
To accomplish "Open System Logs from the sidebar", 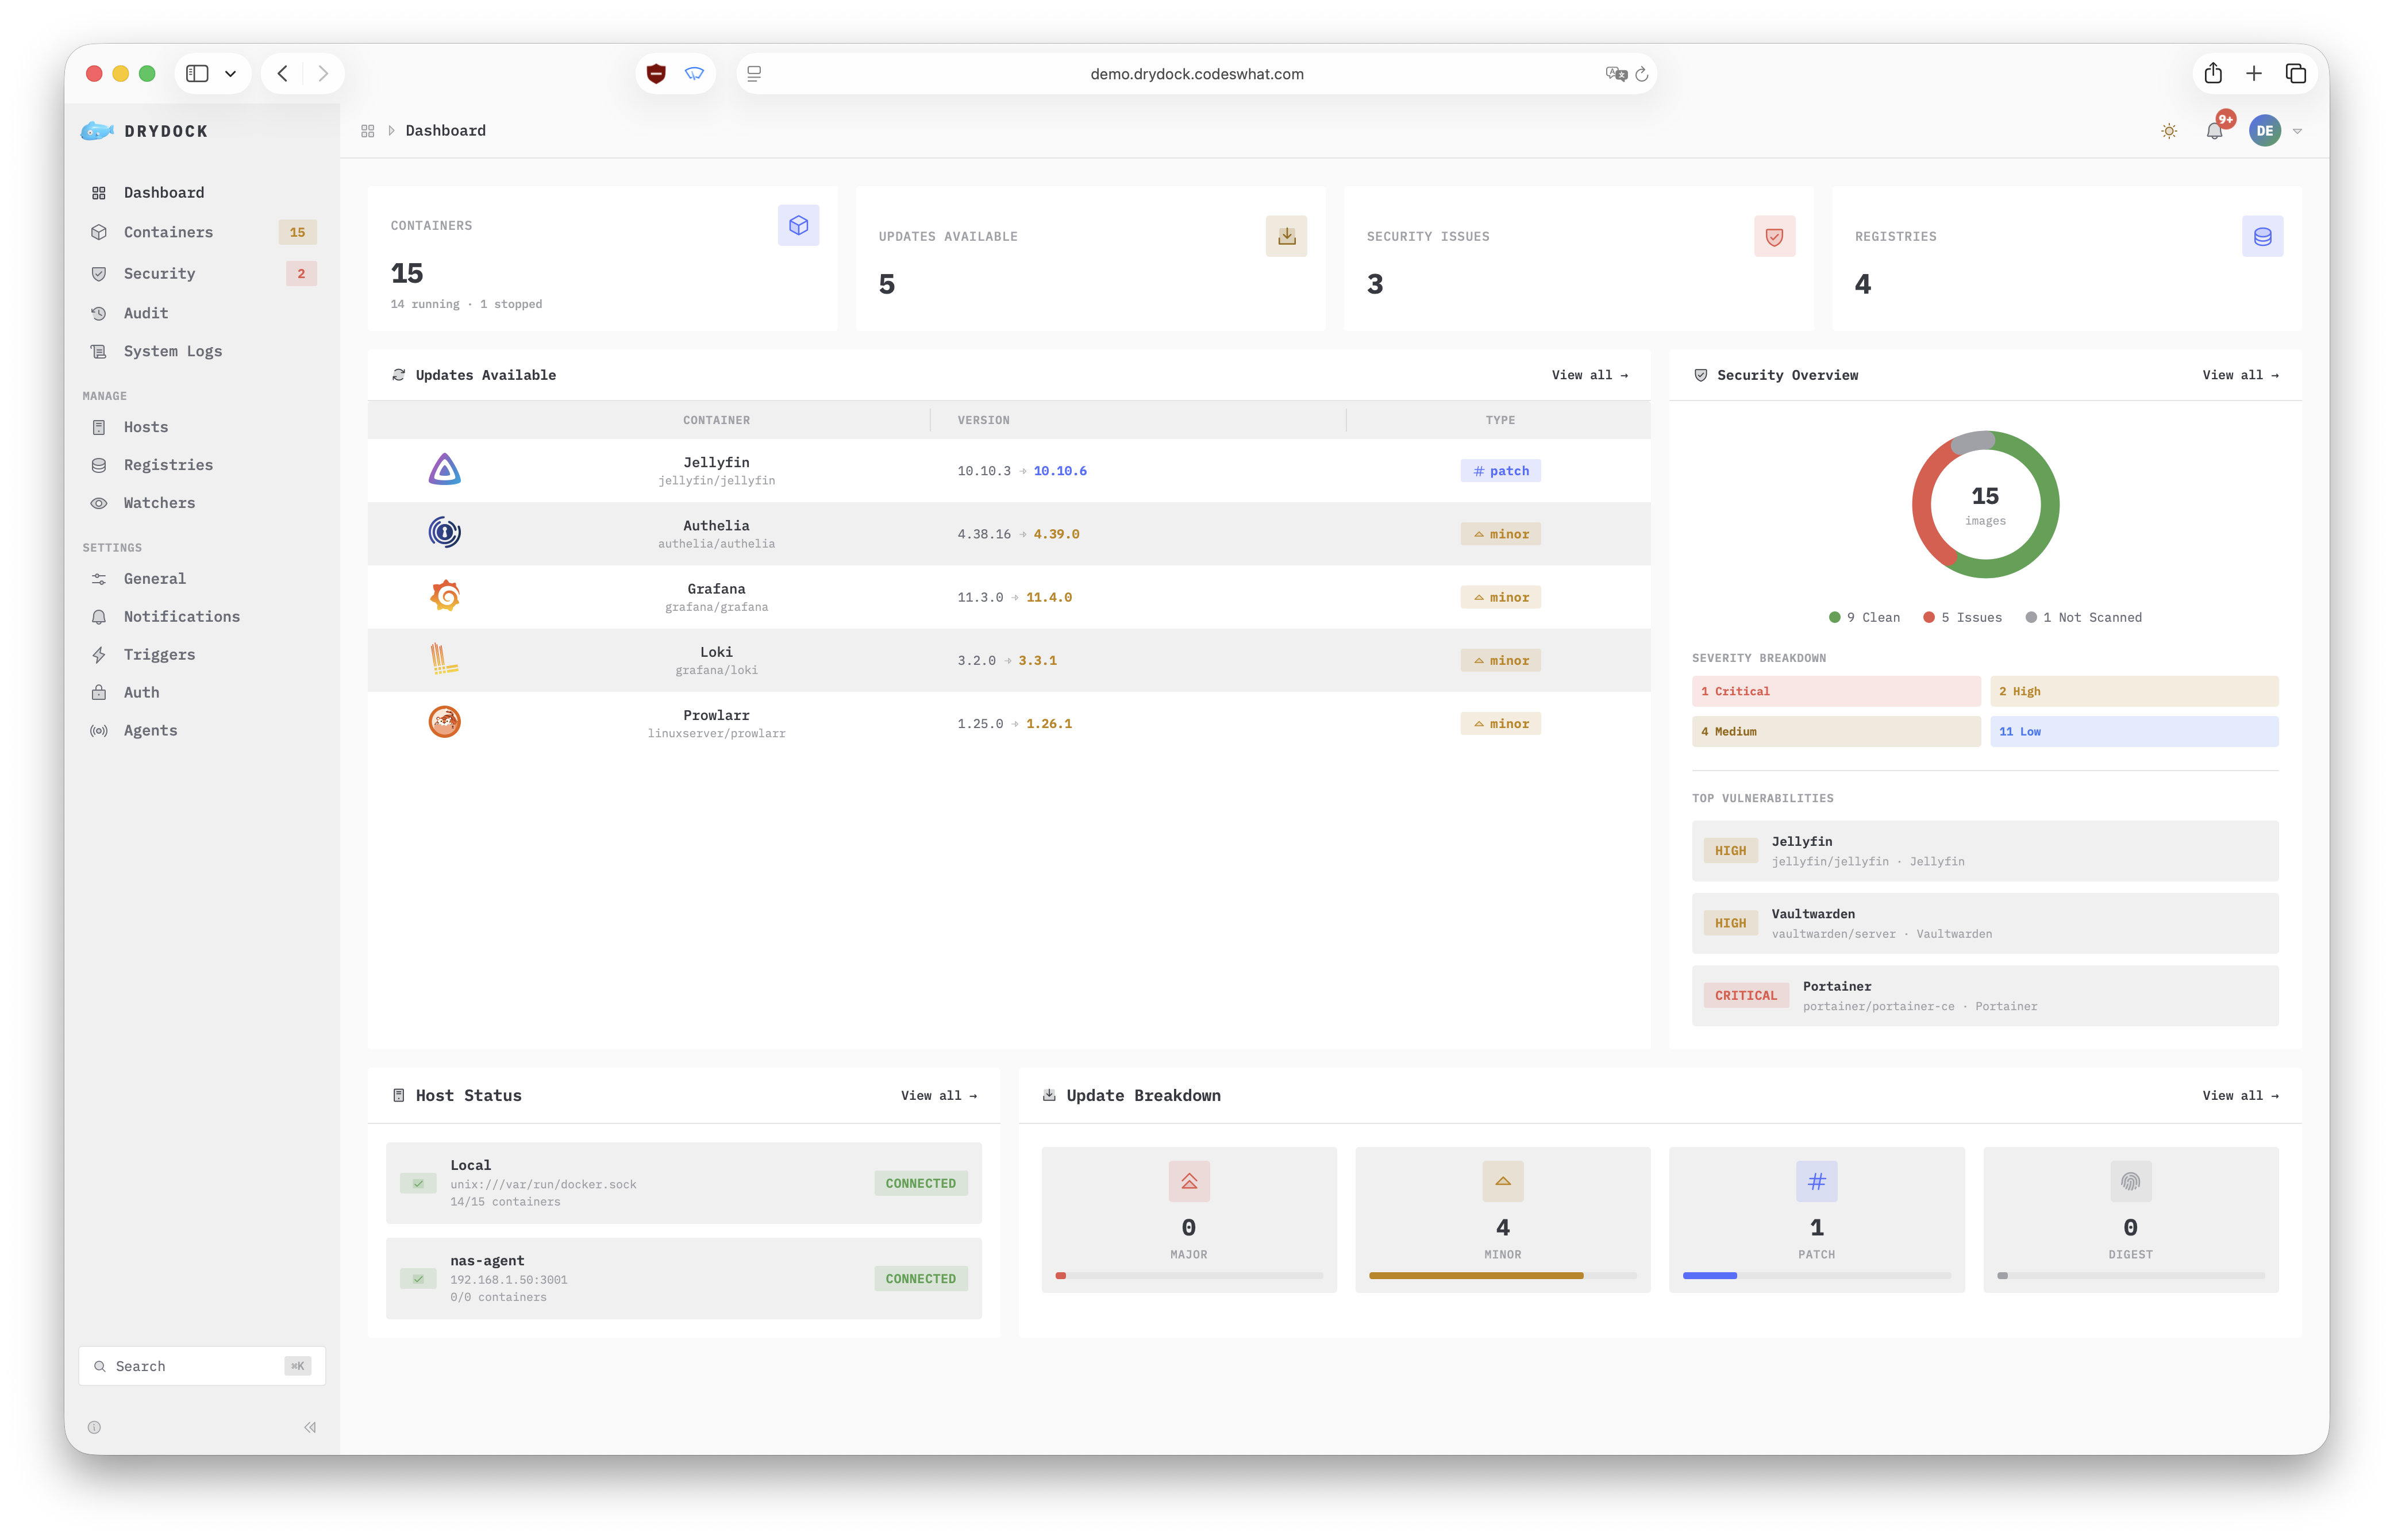I will pos(172,351).
